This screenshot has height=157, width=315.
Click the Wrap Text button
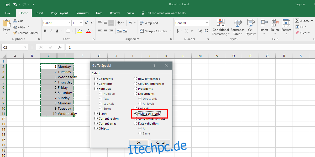[149, 23]
